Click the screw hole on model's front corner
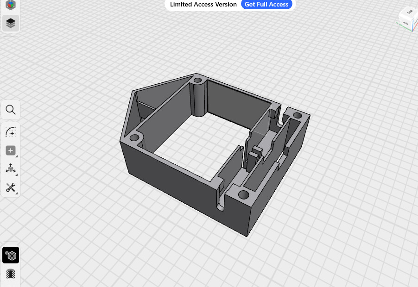 (243, 194)
